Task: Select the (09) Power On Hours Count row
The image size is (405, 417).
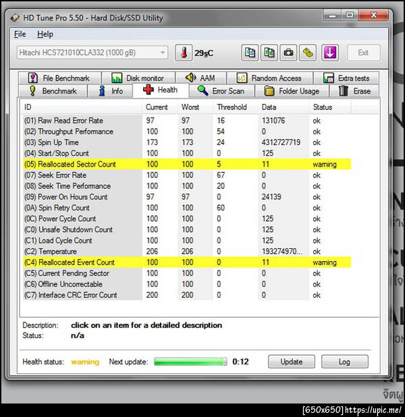Action: coord(187,197)
